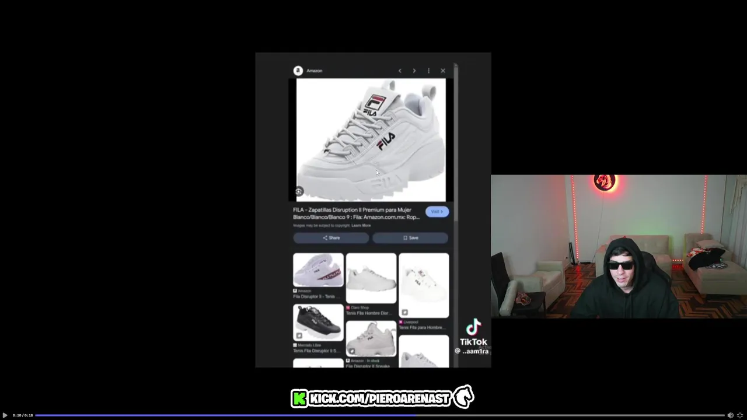Screen dimensions: 747x420
Task: Play the video with the player's play button
Action: [5, 415]
